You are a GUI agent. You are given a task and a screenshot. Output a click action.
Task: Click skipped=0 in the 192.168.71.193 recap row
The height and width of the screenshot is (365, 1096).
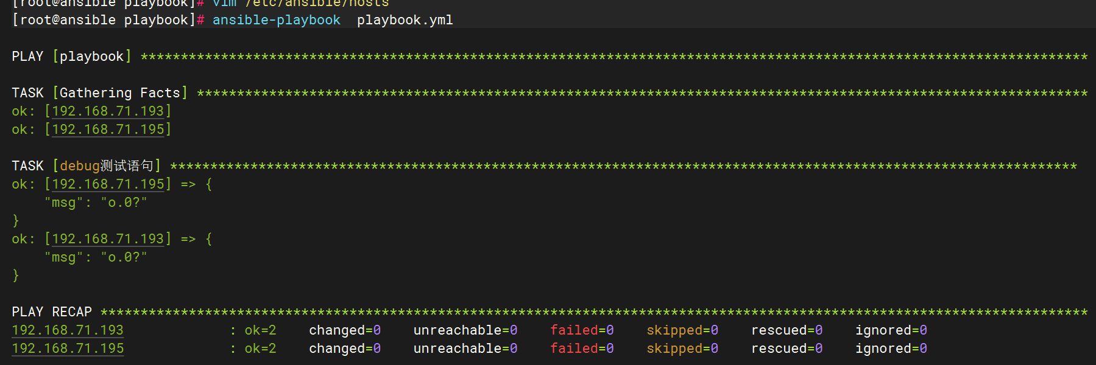682,330
